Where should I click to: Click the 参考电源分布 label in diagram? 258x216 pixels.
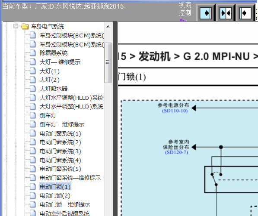click(x=173, y=105)
